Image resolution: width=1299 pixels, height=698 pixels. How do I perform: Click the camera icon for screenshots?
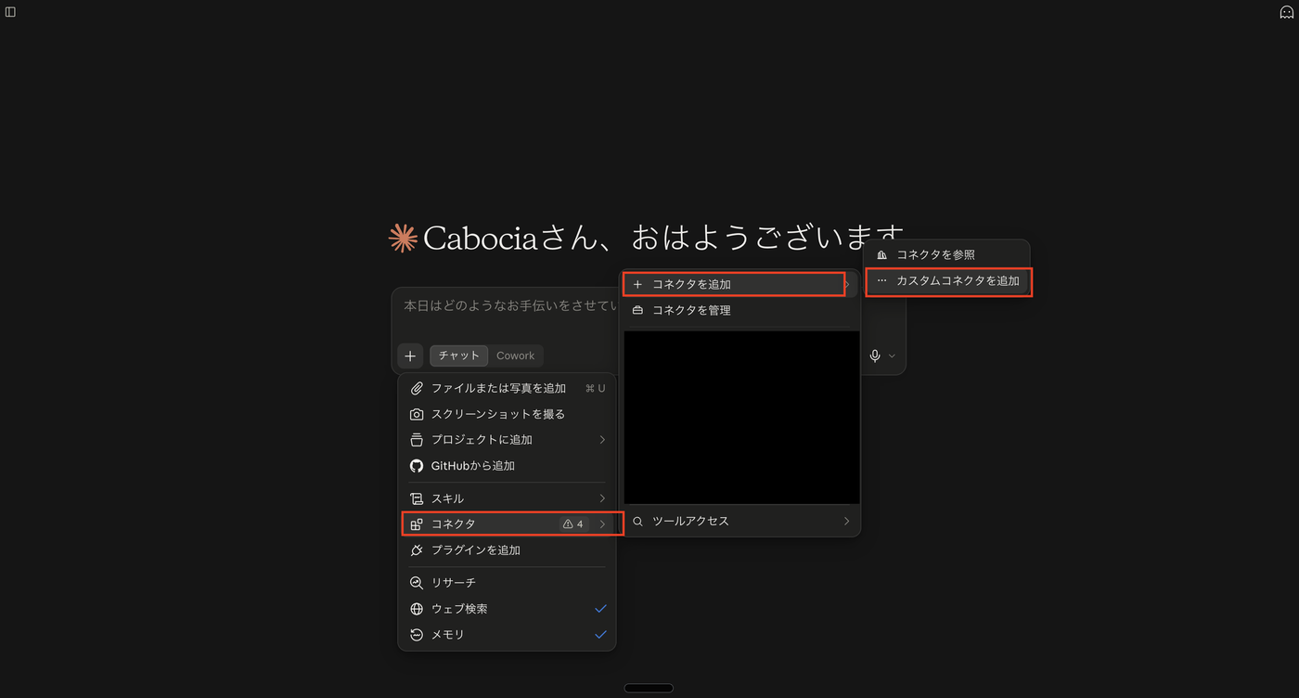[x=417, y=414]
